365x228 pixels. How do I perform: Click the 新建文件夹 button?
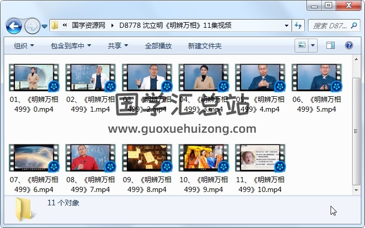tap(205, 46)
